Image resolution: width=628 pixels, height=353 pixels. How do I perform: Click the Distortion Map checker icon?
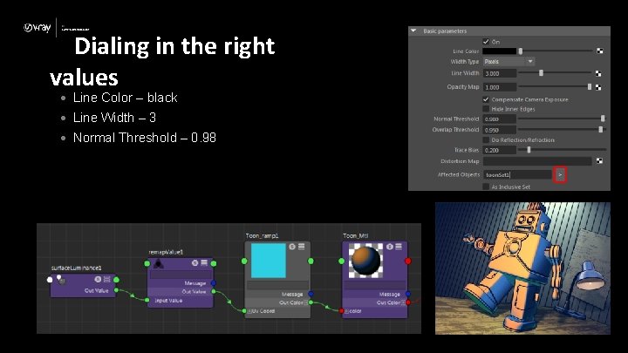click(x=599, y=161)
